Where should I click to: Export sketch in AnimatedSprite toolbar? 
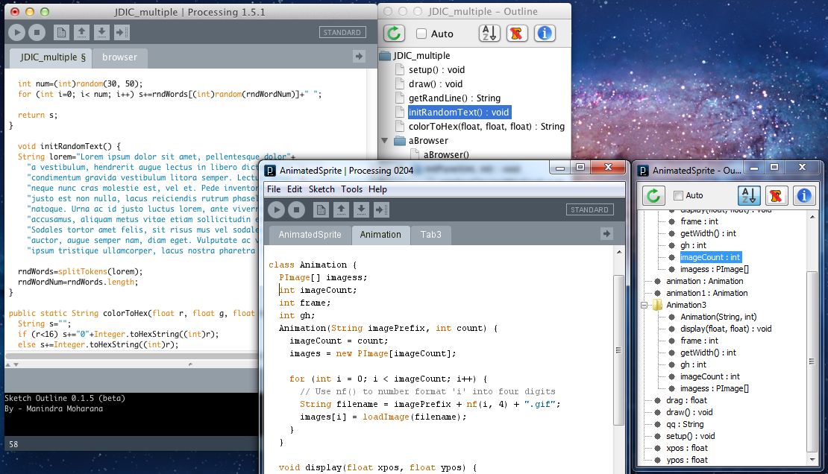click(381, 210)
